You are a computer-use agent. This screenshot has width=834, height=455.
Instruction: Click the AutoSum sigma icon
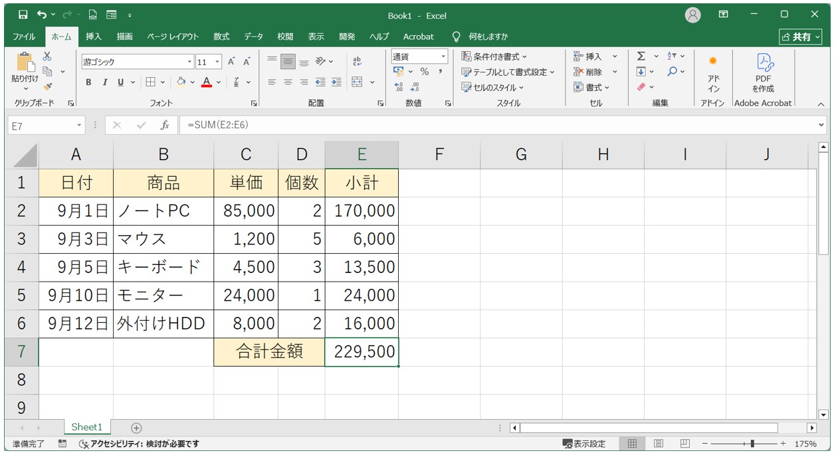click(x=641, y=56)
